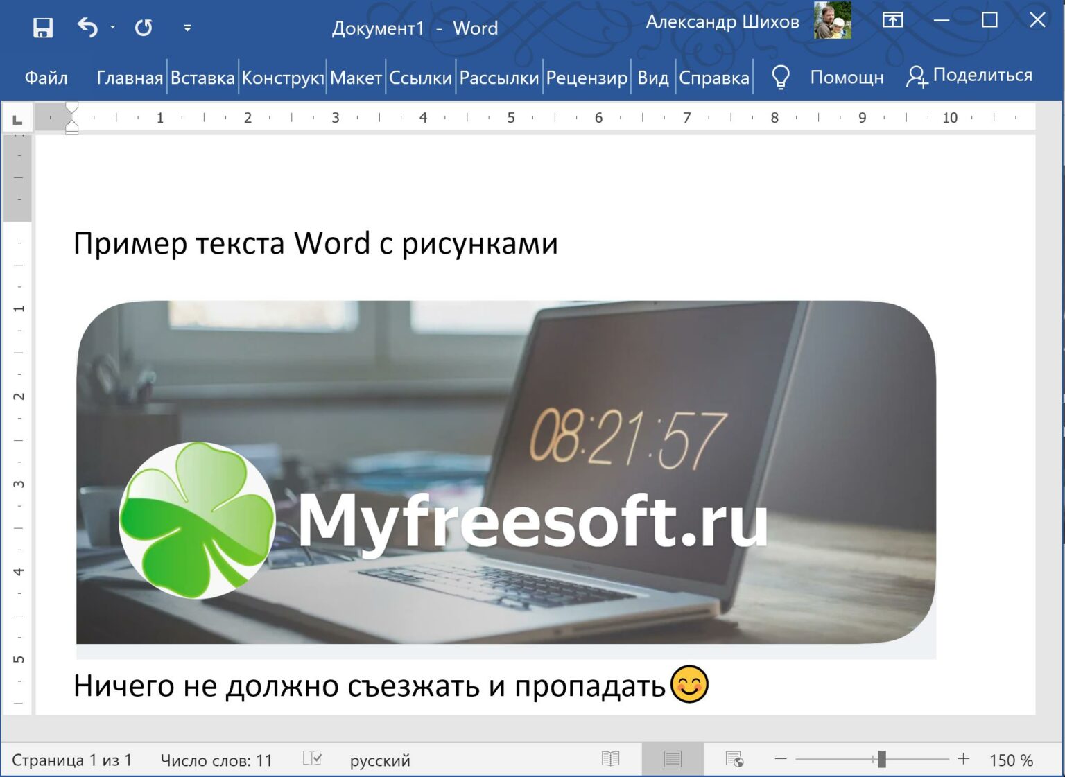Open the Конструктор tab
1065x777 pixels.
pos(283,78)
